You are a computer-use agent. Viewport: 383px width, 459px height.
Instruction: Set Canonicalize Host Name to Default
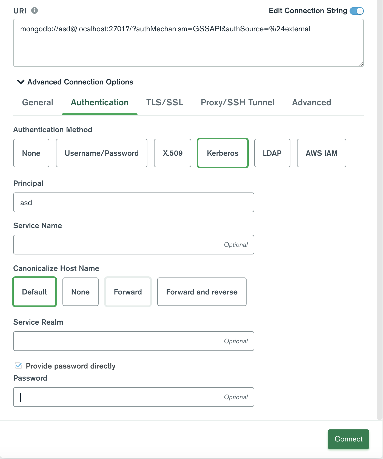(35, 292)
